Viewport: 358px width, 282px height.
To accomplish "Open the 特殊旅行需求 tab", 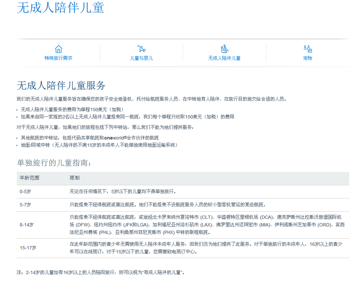I will [58, 58].
